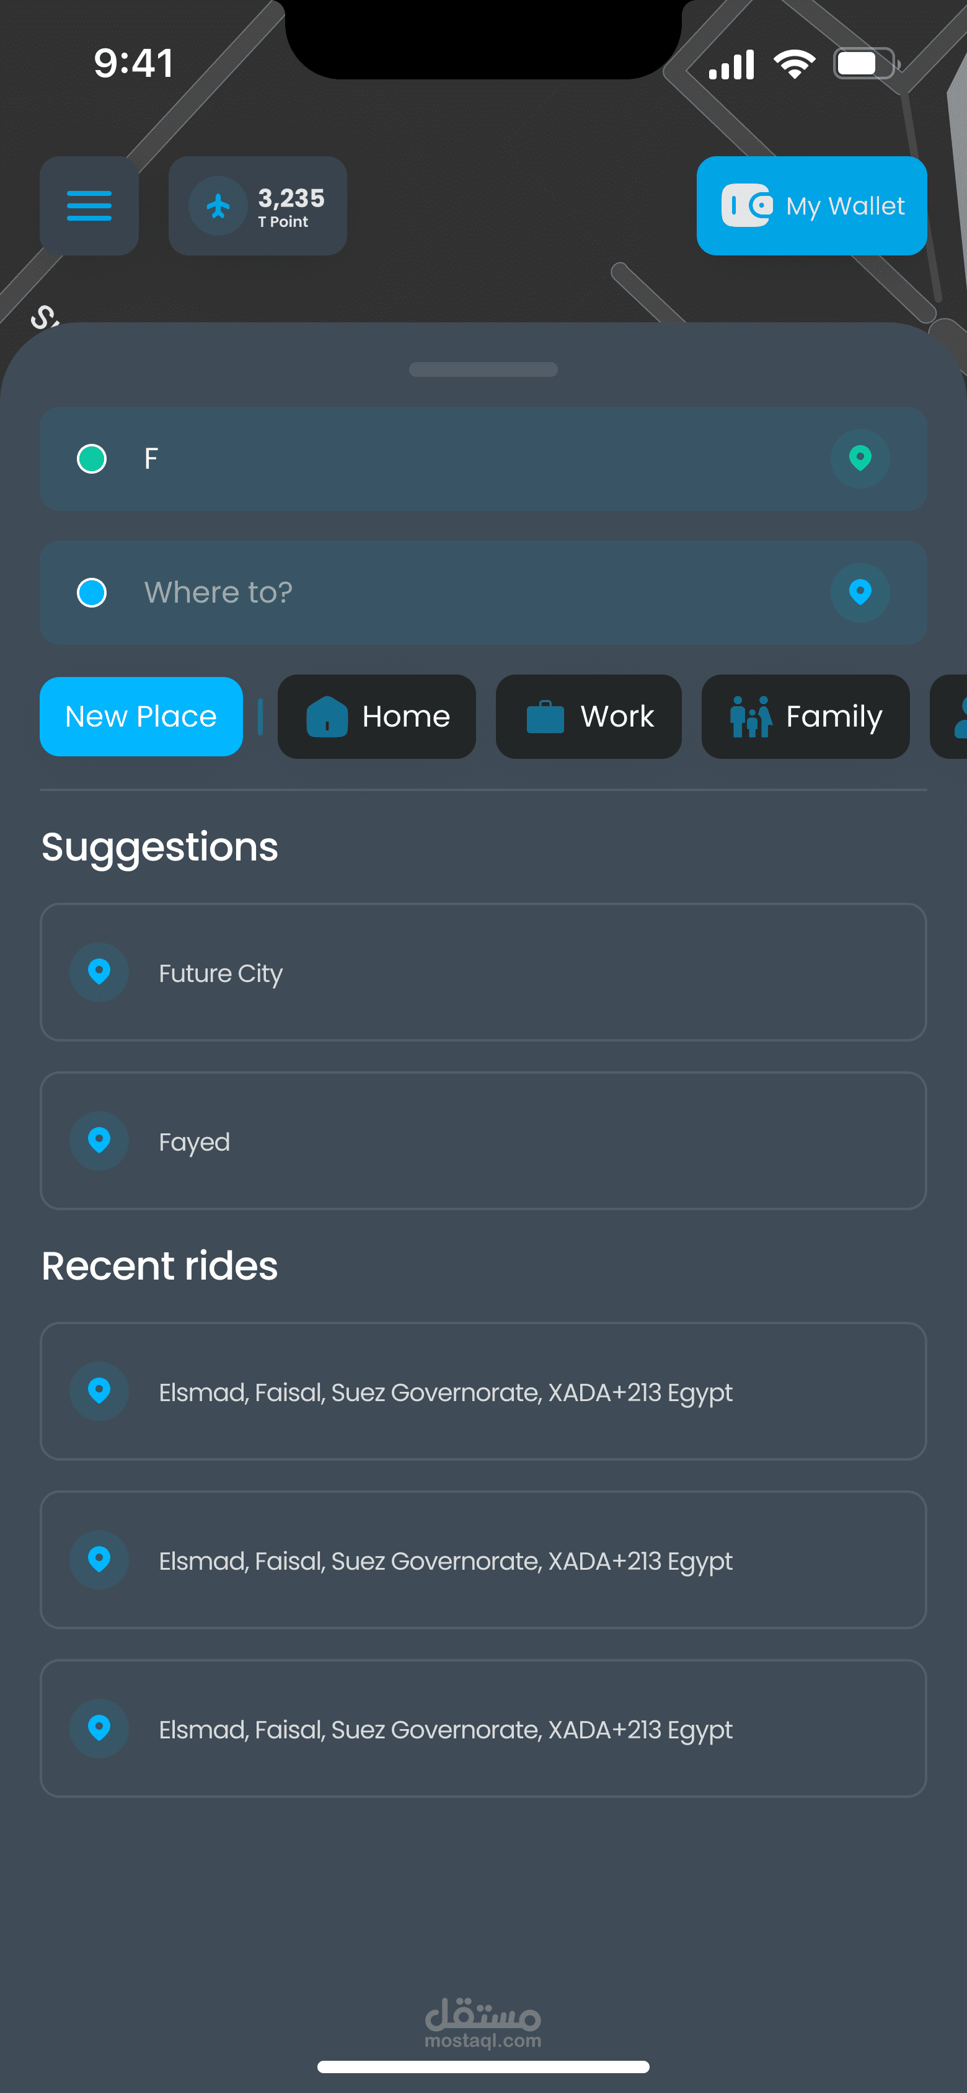Select the blue destination radio dot
The height and width of the screenshot is (2093, 967).
(x=92, y=592)
